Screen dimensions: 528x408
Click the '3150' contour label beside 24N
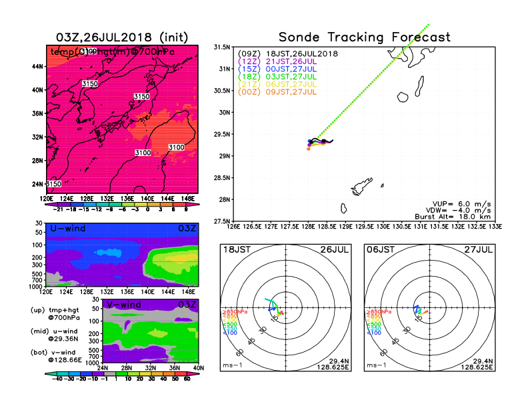tap(54, 184)
